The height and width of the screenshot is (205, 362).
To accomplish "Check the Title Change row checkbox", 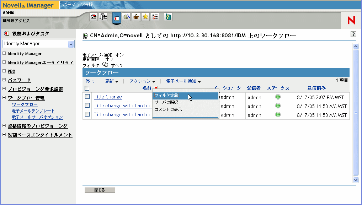I will coord(87,97).
